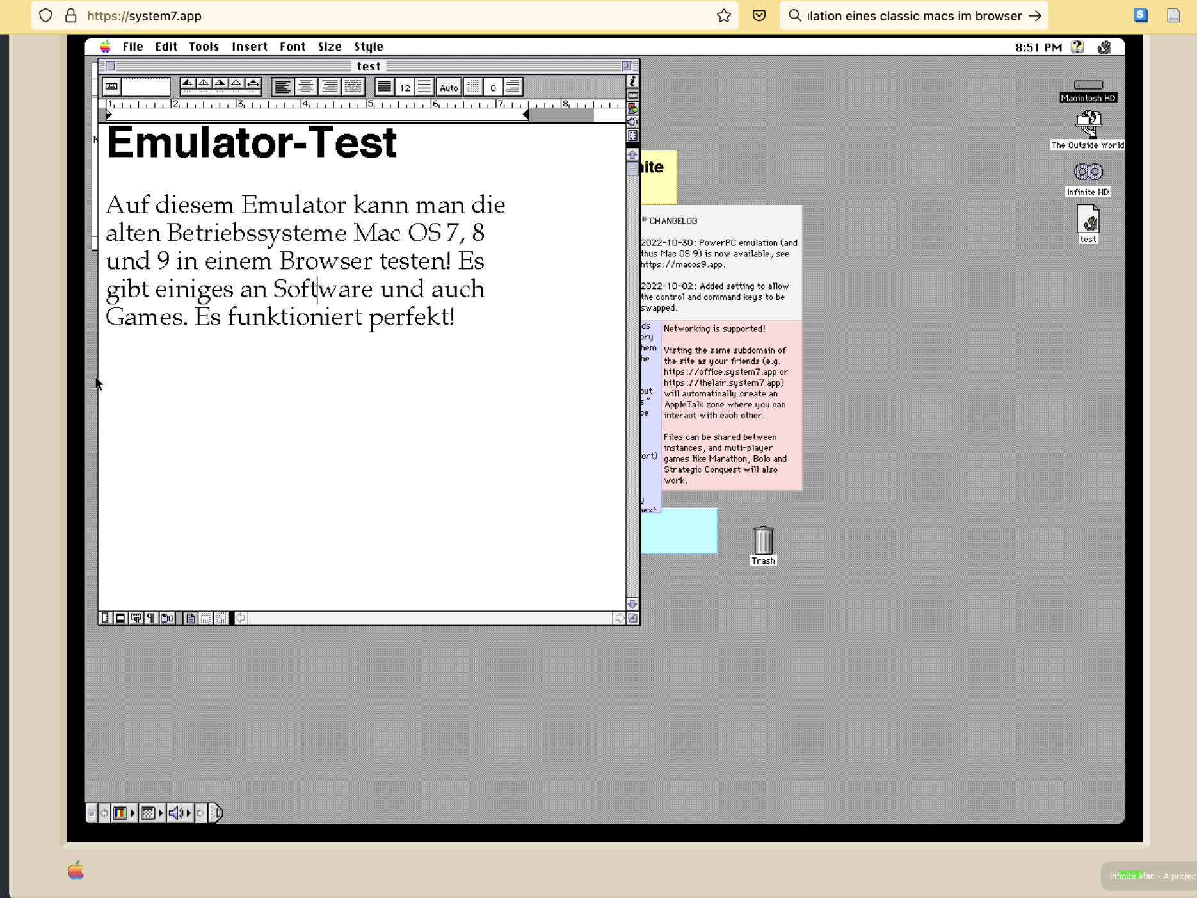The height and width of the screenshot is (898, 1197).
Task: Open the Trash on the desktop
Action: (763, 541)
